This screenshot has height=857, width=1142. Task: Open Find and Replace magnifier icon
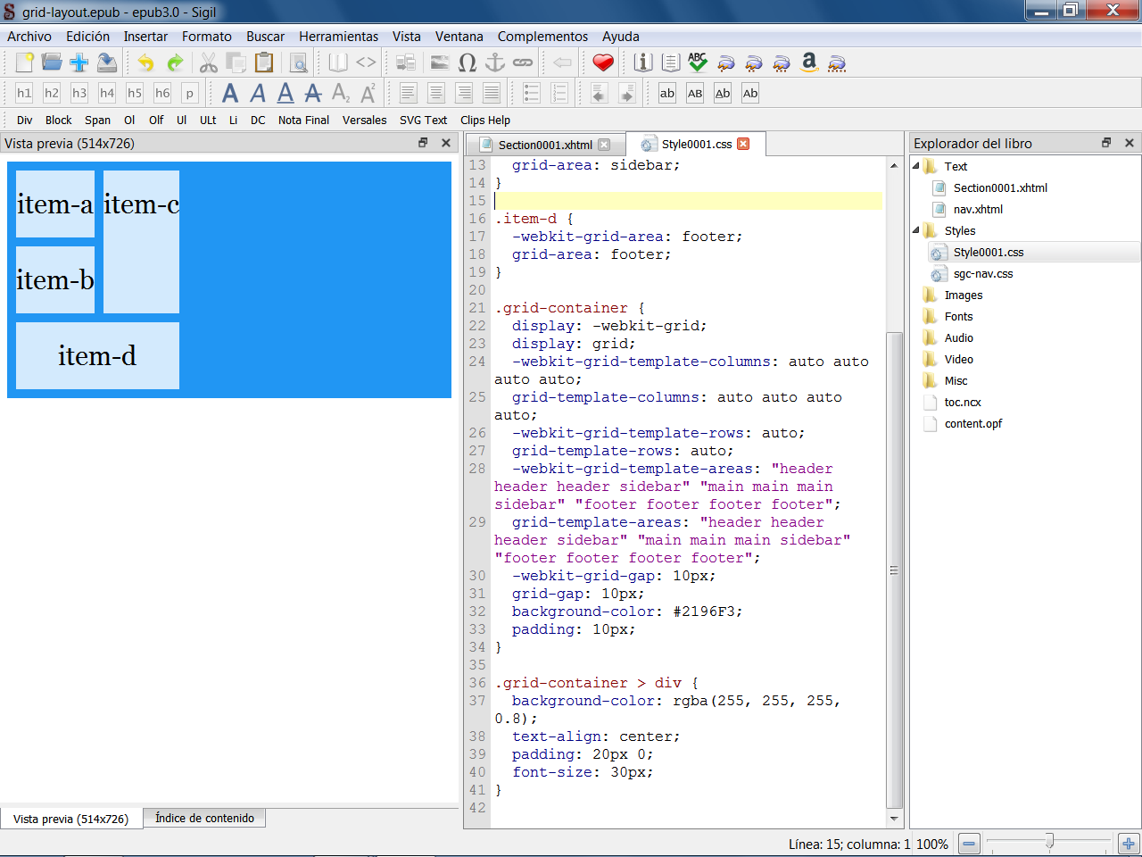coord(299,62)
